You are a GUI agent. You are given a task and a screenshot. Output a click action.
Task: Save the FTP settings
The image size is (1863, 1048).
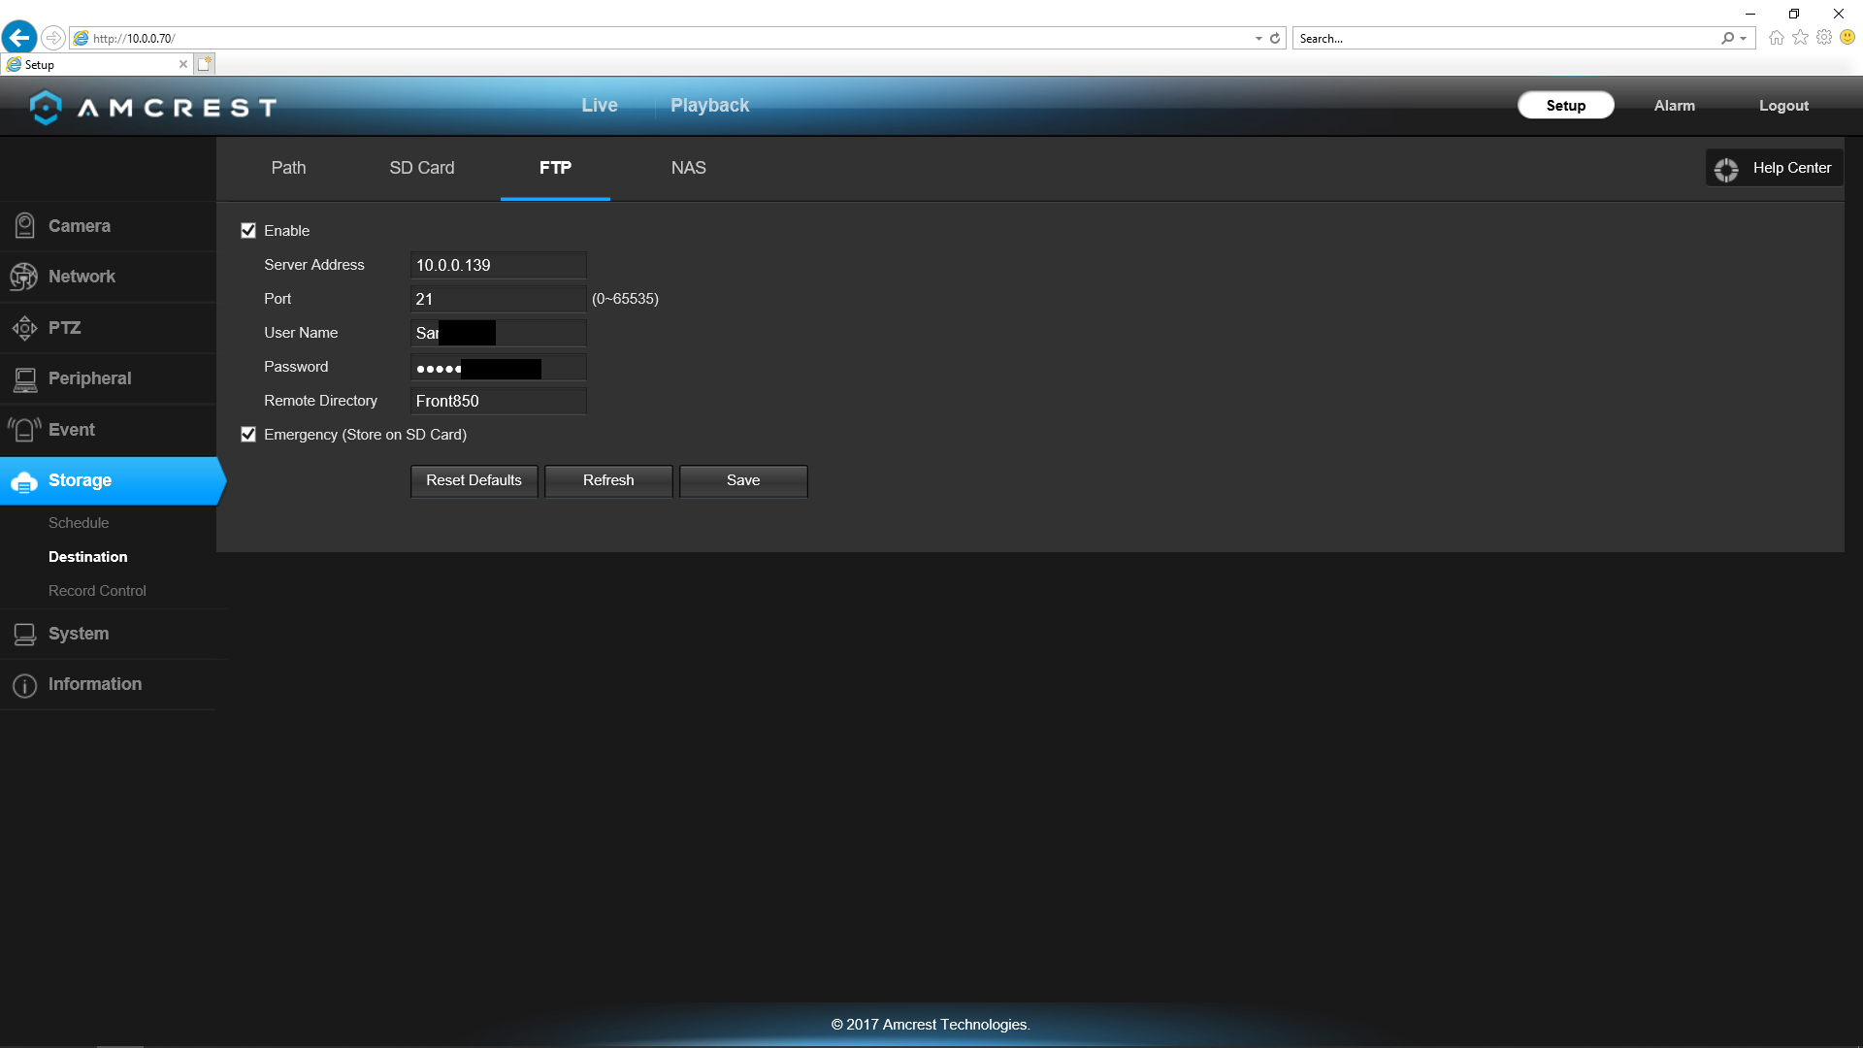pyautogui.click(x=743, y=481)
